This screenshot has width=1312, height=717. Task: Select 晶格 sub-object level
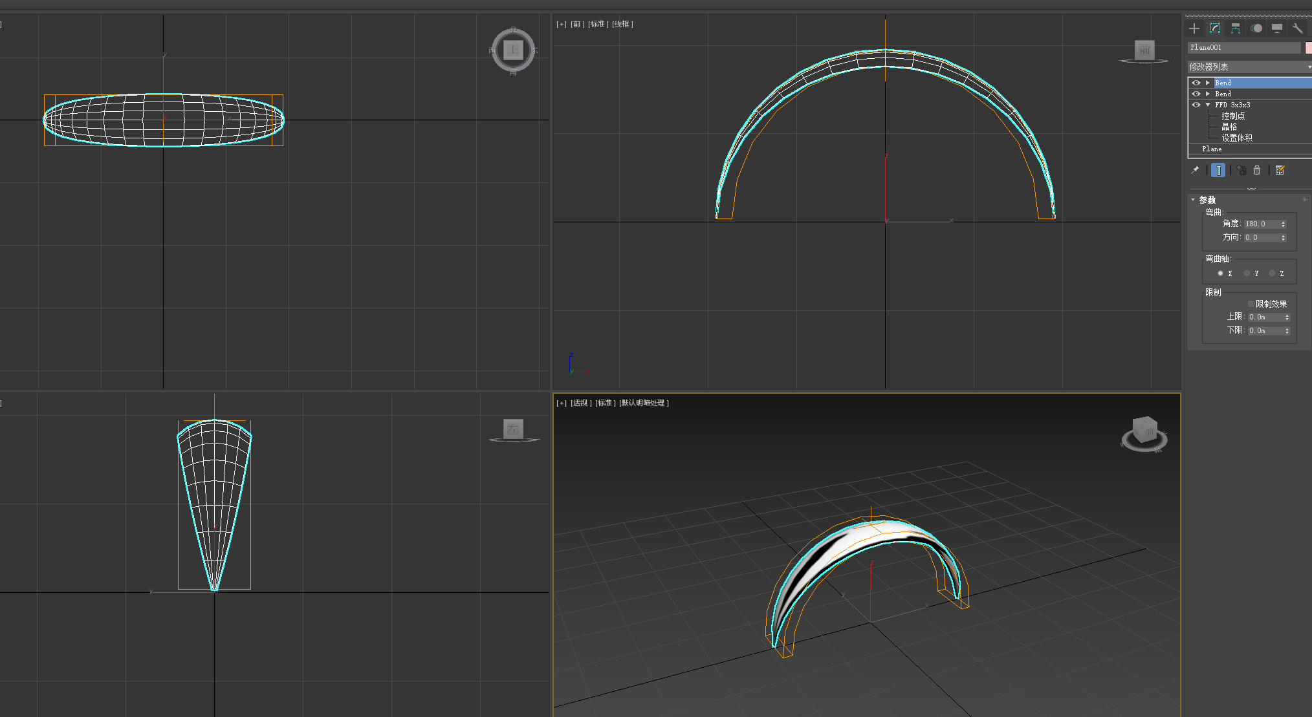(x=1229, y=127)
